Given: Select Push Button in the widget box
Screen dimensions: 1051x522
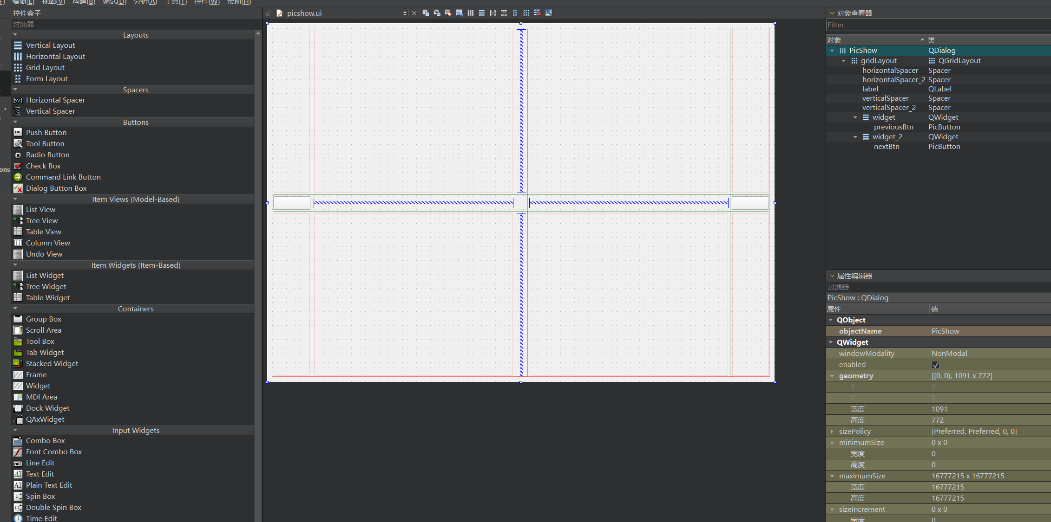Looking at the screenshot, I should (46, 133).
